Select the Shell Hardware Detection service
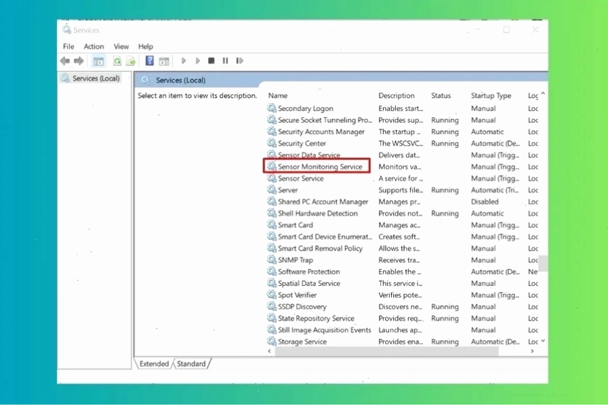608x406 pixels. [x=318, y=214]
